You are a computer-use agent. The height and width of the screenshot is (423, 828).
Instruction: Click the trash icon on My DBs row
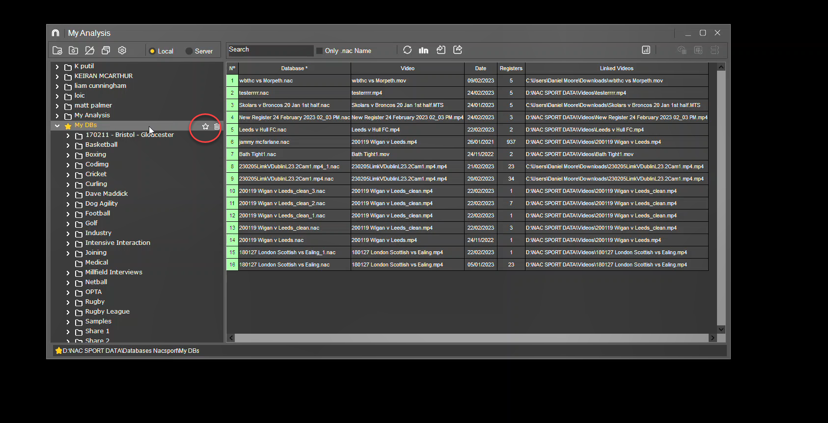click(x=217, y=127)
